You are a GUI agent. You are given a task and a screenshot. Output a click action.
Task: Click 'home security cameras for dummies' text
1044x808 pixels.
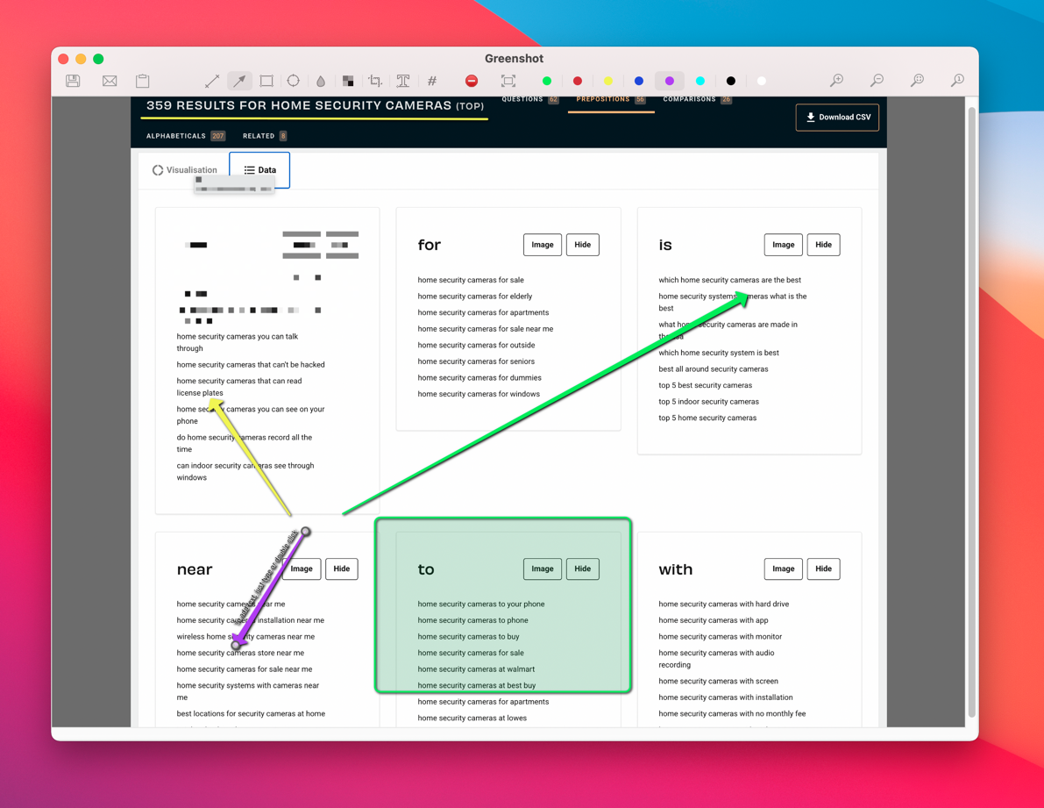click(479, 378)
